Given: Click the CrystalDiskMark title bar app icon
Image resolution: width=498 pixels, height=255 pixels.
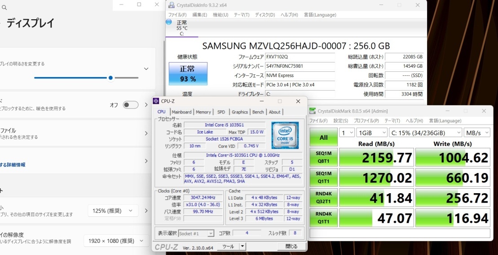Looking at the screenshot, I should pos(312,111).
